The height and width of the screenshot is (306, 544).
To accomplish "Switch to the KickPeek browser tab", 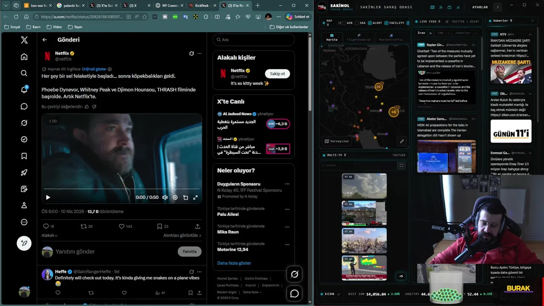I will tap(202, 6).
